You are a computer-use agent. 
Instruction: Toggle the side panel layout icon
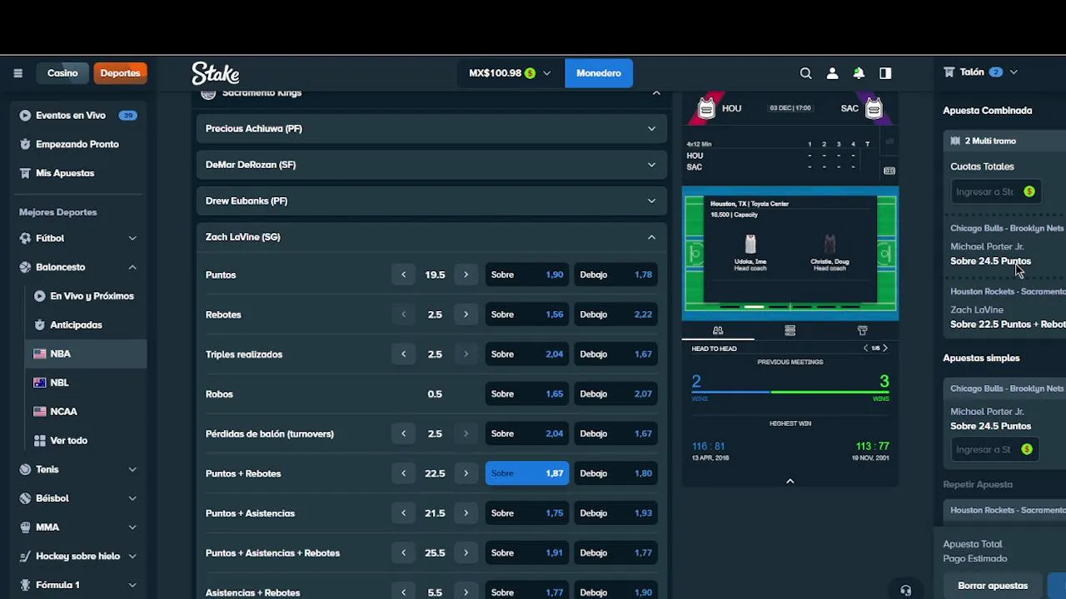885,73
